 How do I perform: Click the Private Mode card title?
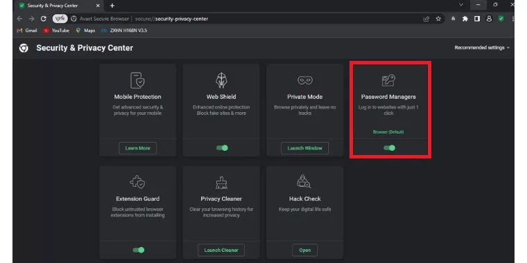click(305, 97)
